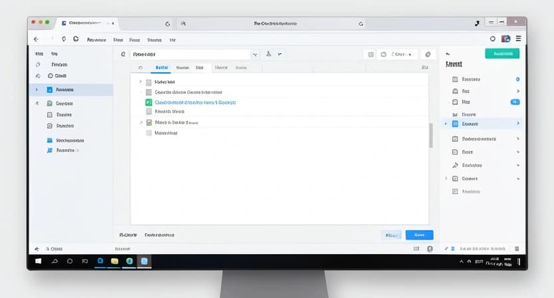Show hidden system tray icons on the taskbar
Viewport: 554px width, 298px height.
point(461,261)
